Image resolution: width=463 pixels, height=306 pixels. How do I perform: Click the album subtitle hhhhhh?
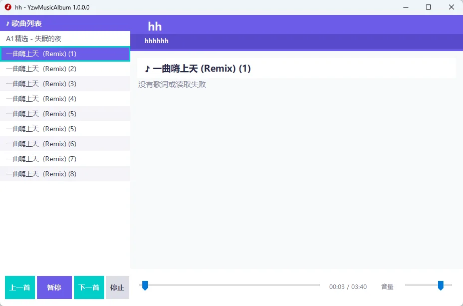click(x=156, y=41)
